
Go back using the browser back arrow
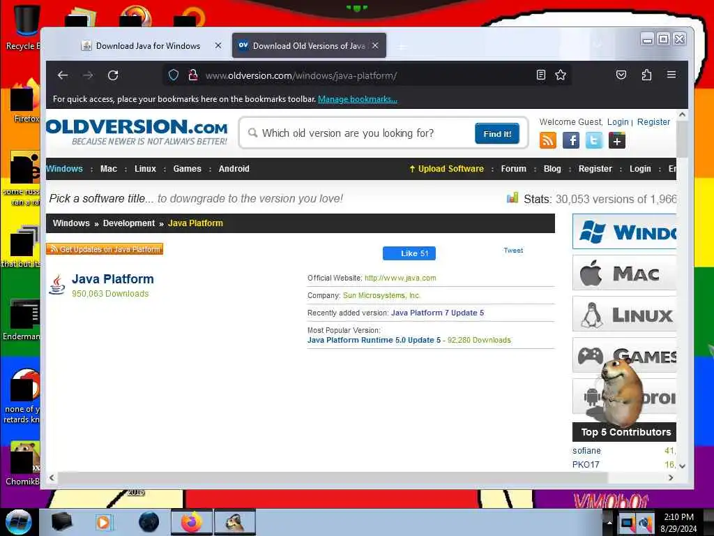click(x=63, y=75)
